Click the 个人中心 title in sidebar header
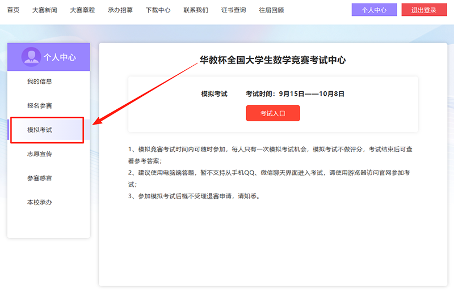This screenshot has width=454, height=290. pyautogui.click(x=60, y=57)
